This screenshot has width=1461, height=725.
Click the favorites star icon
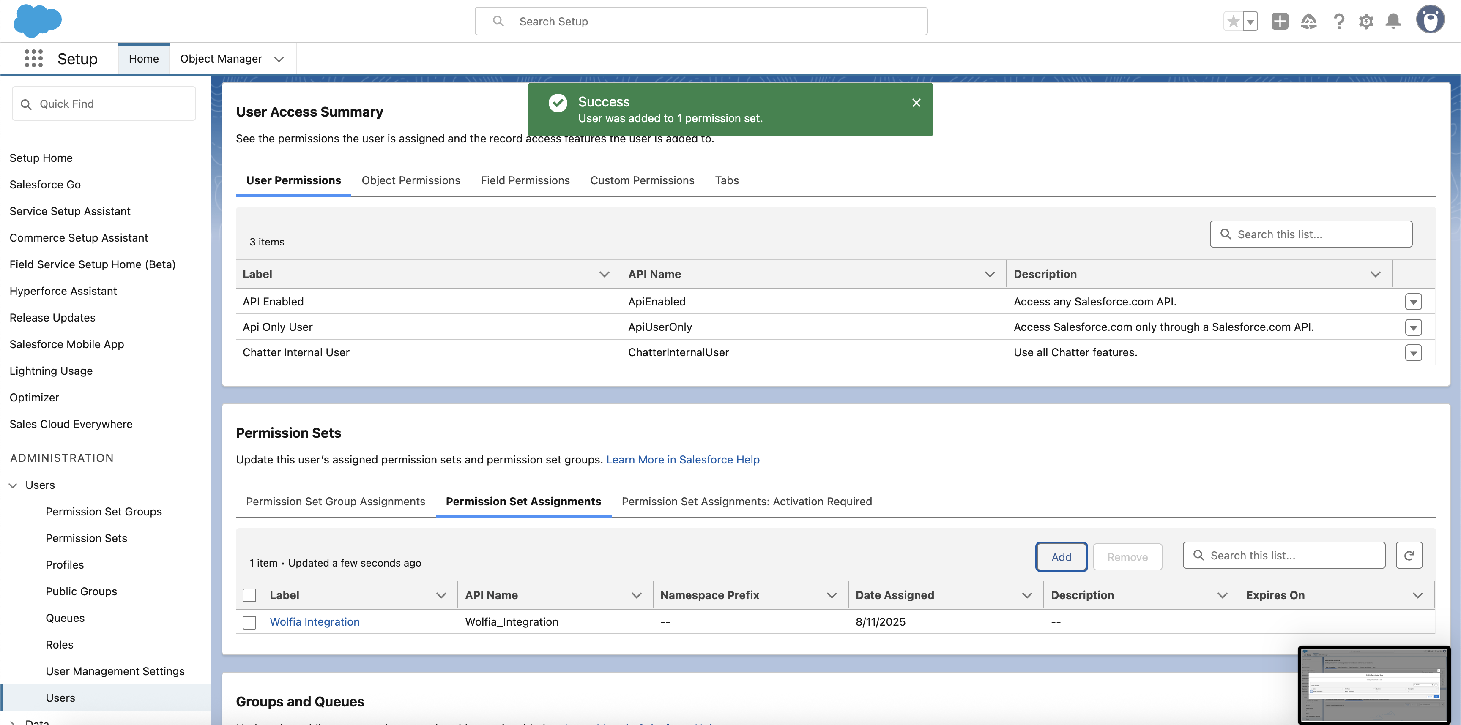1233,21
